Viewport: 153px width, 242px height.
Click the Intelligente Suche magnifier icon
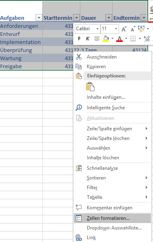[x=79, y=108]
